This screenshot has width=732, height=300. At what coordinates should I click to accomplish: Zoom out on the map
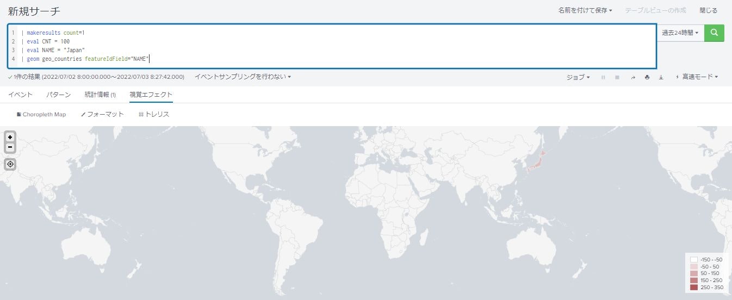(x=10, y=147)
